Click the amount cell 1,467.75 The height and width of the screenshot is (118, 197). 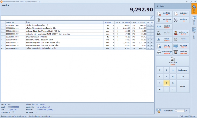tap(142, 48)
